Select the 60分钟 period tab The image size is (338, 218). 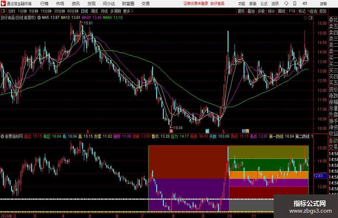click(73, 11)
